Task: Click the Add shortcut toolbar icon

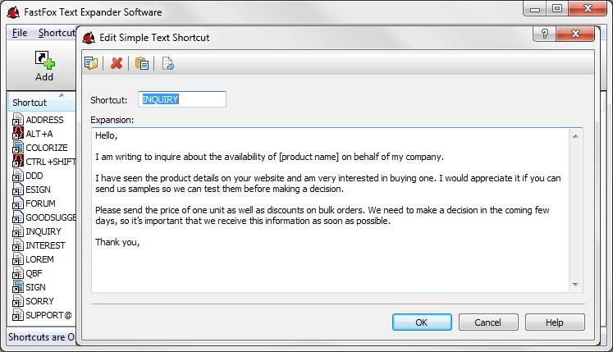Action: click(44, 66)
